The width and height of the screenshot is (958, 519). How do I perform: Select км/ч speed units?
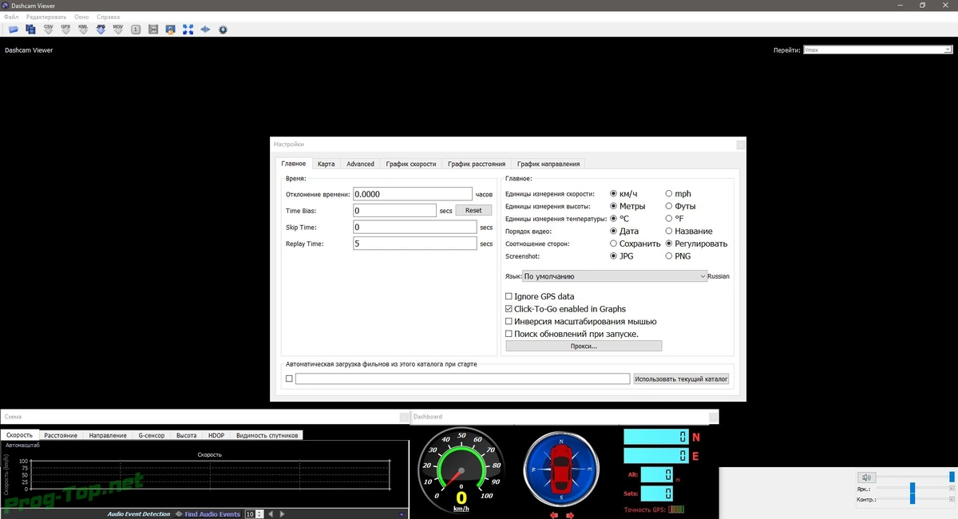tap(623, 194)
